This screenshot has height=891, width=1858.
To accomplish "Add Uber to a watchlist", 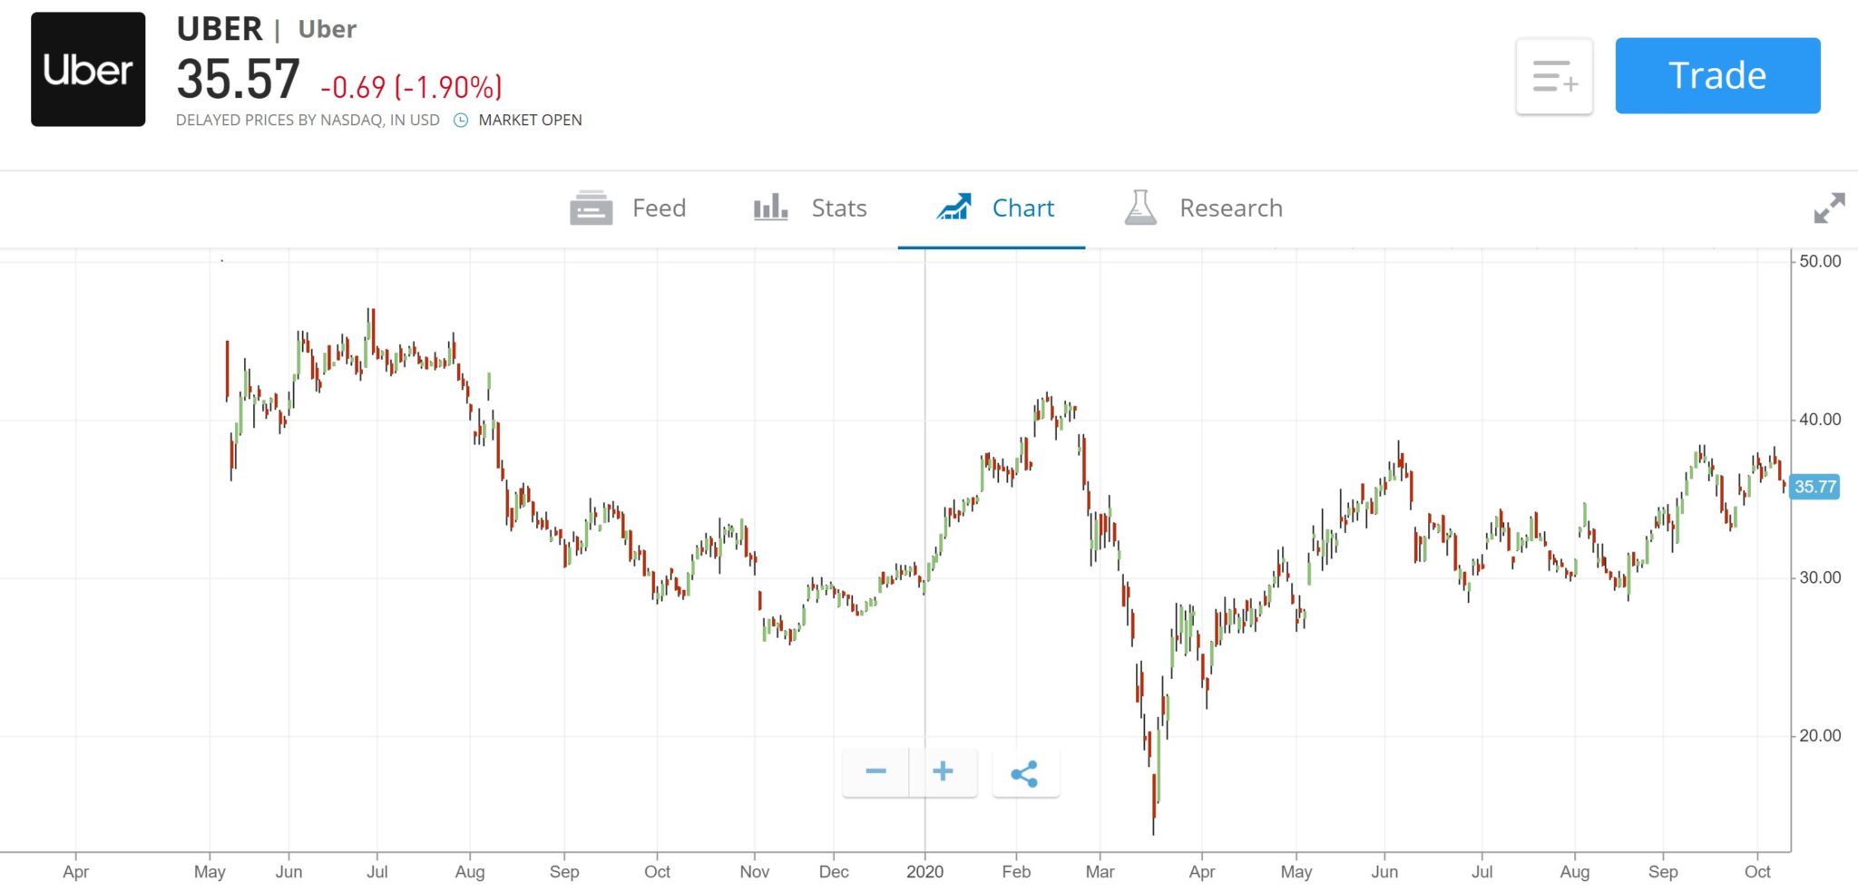I will tap(1553, 76).
